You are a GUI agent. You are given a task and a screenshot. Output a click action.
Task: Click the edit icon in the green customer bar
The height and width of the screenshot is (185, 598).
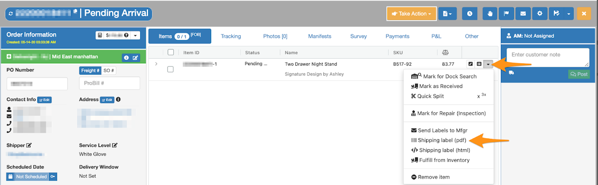coord(135,58)
